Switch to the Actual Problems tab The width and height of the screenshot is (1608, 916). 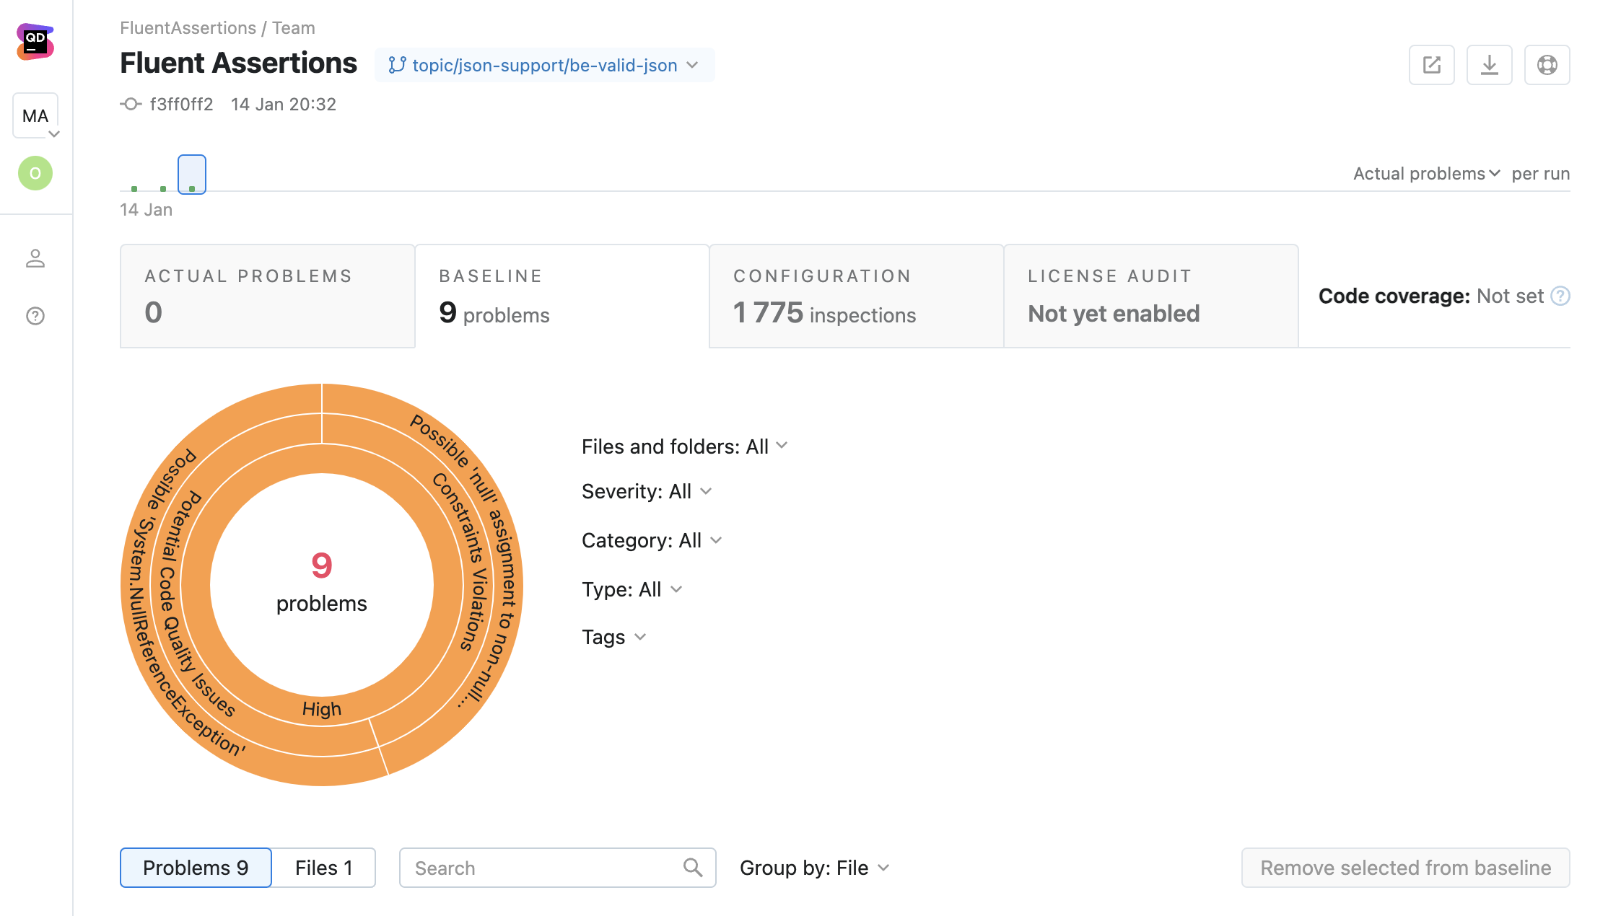268,296
